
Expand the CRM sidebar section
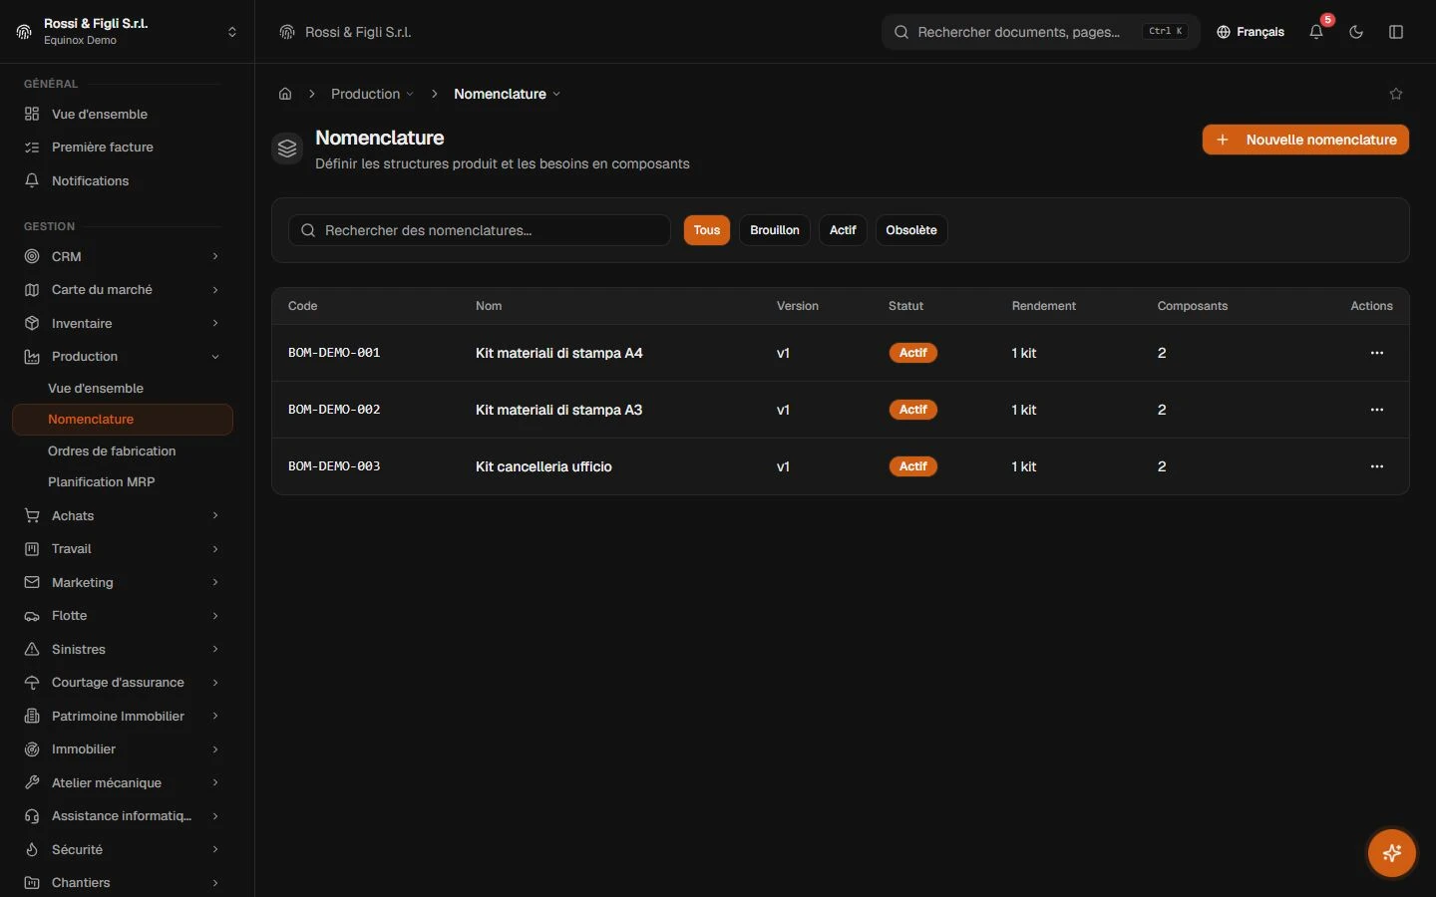coord(122,256)
